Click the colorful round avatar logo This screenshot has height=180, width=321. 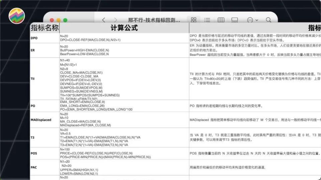click(x=17, y=16)
